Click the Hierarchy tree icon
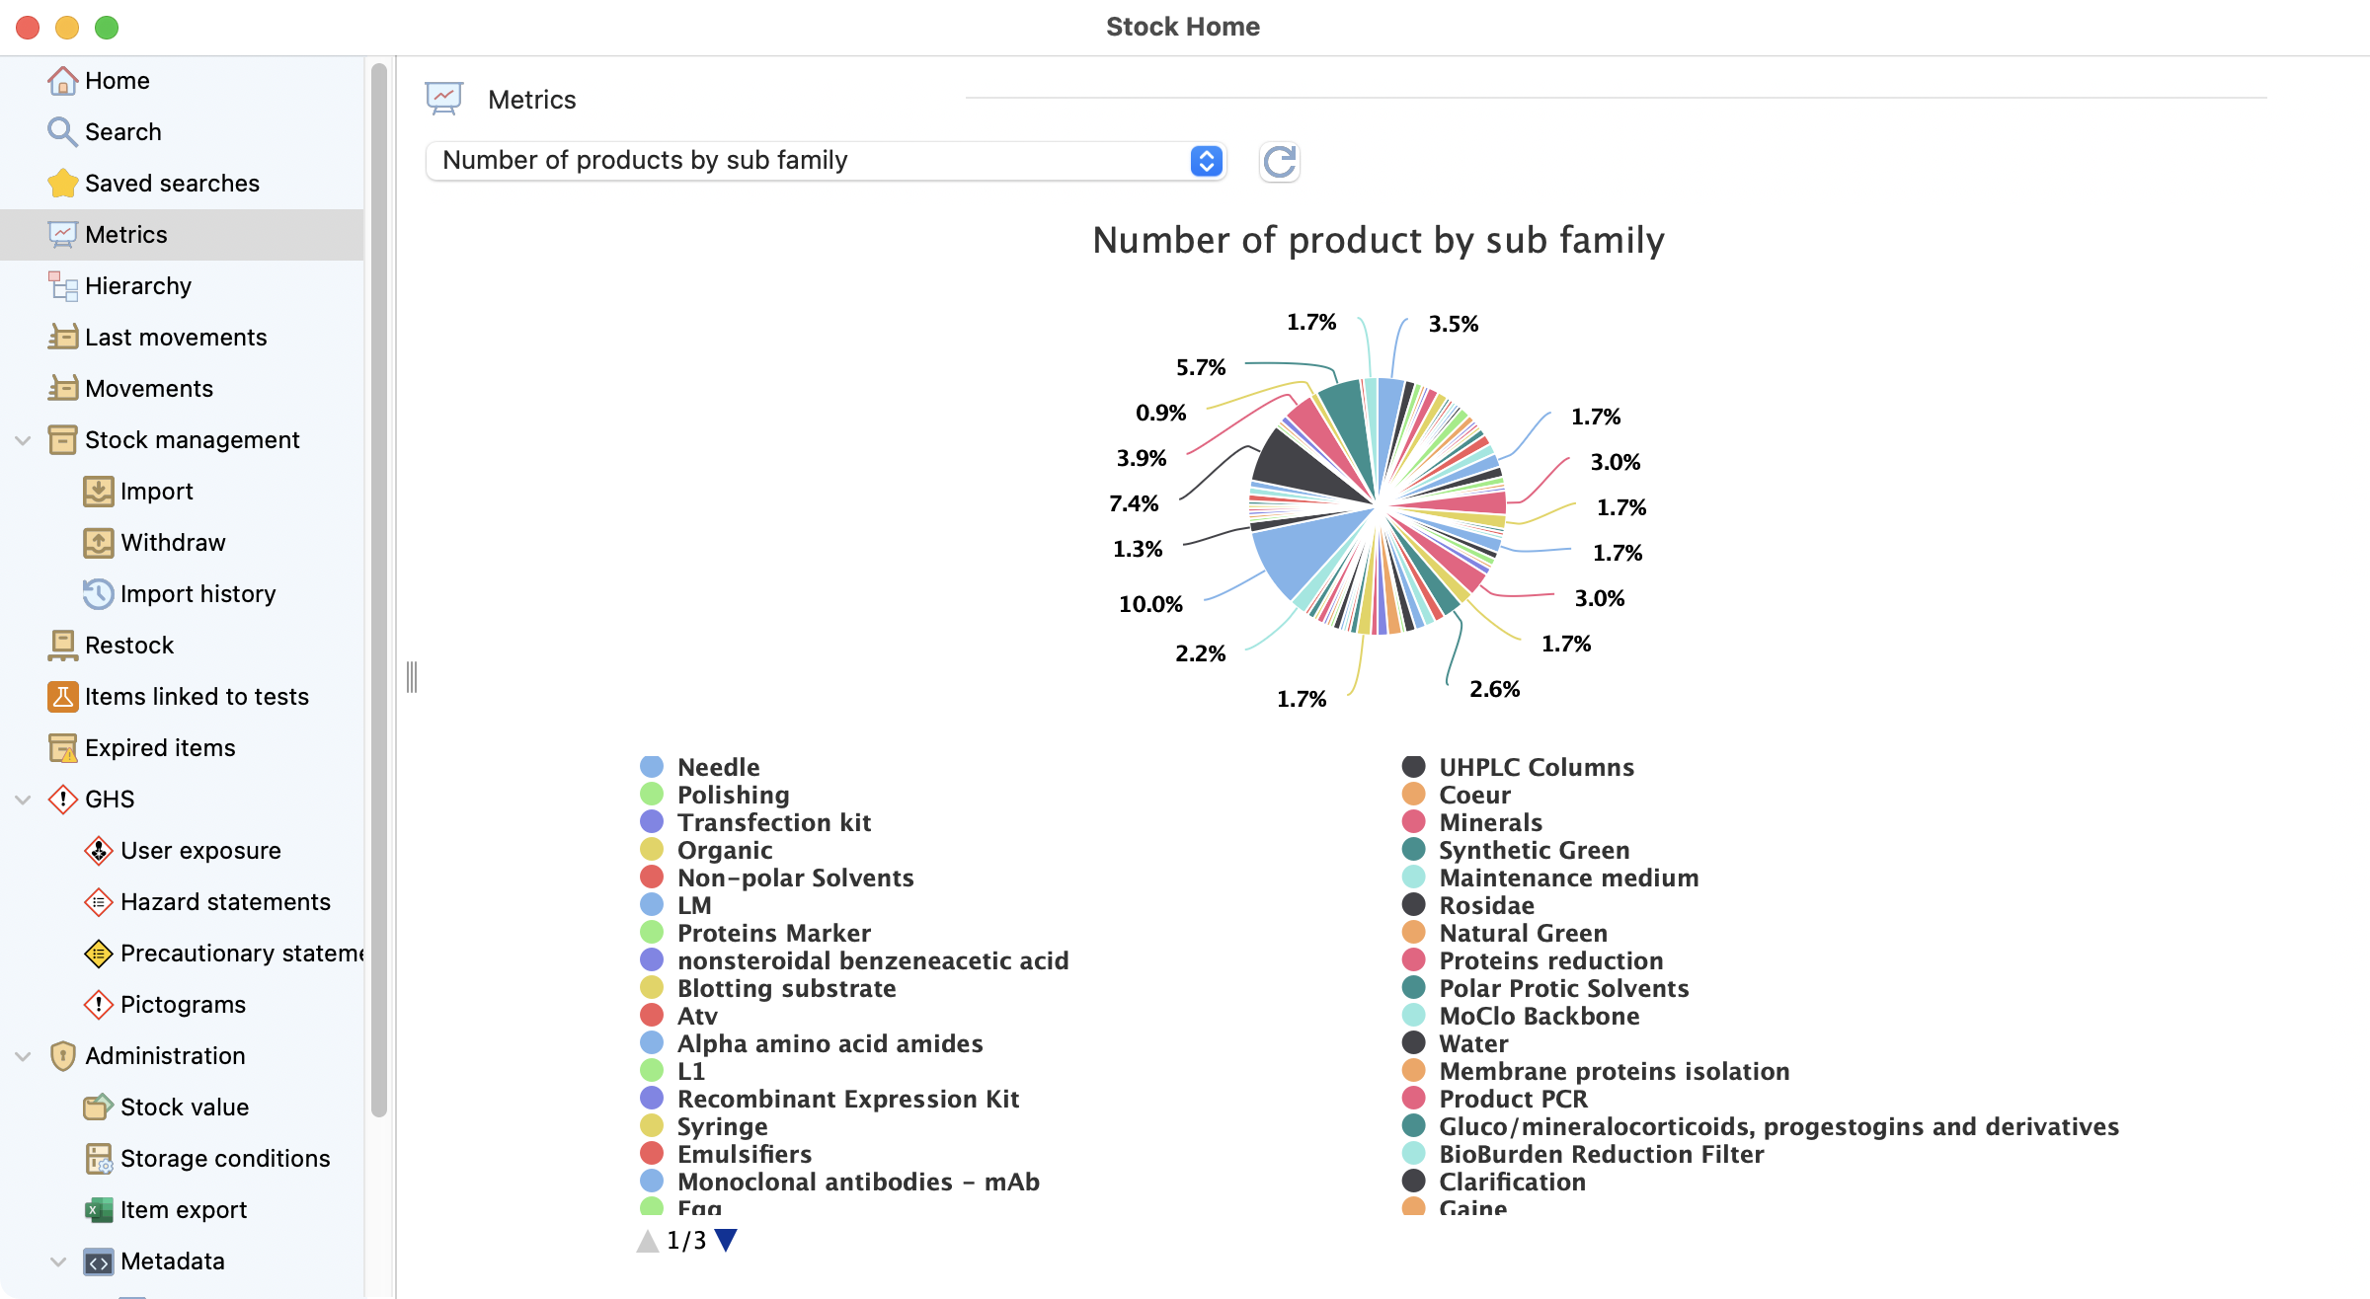 pyautogui.click(x=62, y=286)
